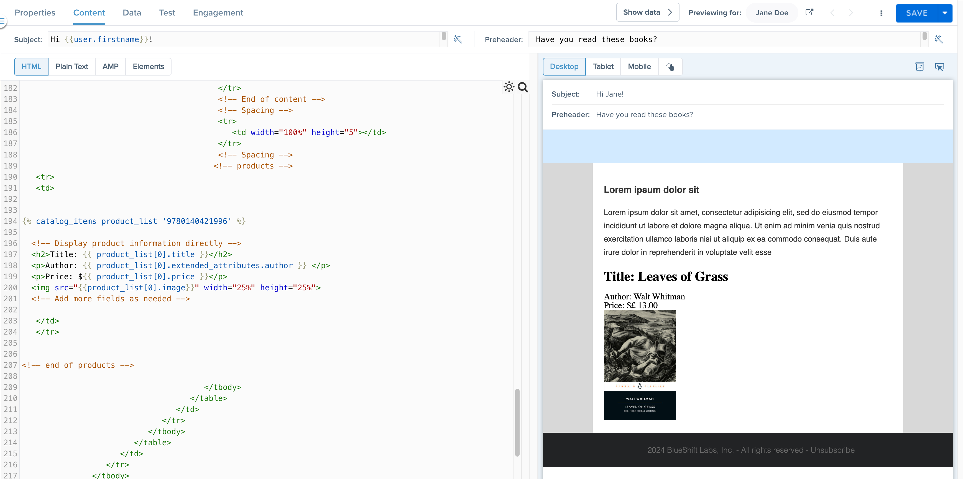The image size is (963, 479).
Task: Click the img src code on line 200
Action: (176, 288)
